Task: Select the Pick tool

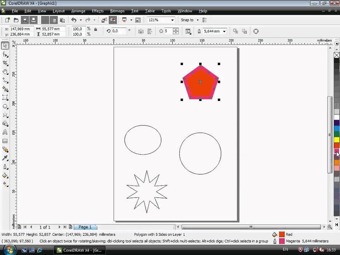Action: pos(5,46)
